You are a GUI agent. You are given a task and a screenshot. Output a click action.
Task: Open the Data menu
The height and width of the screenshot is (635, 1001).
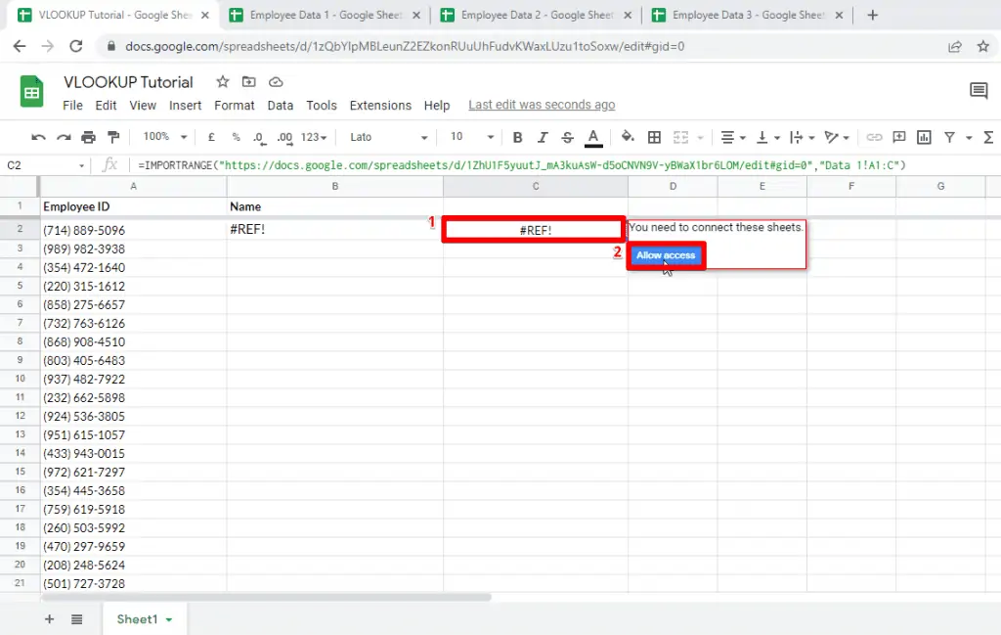[x=281, y=105]
